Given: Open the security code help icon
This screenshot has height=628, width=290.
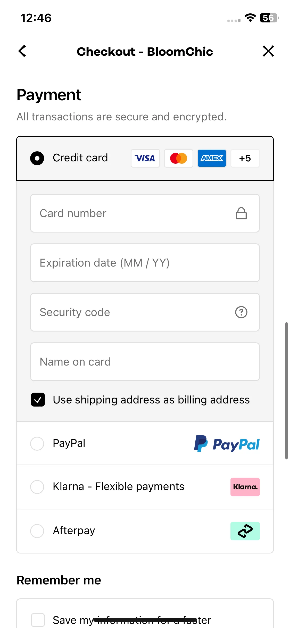Looking at the screenshot, I should (x=241, y=312).
